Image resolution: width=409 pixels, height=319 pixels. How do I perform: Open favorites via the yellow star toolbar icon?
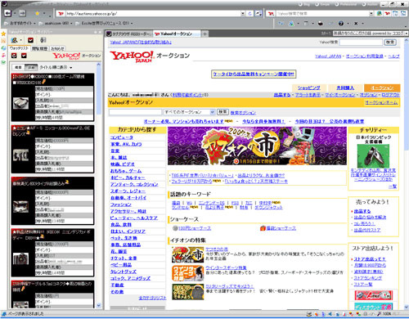38,13
